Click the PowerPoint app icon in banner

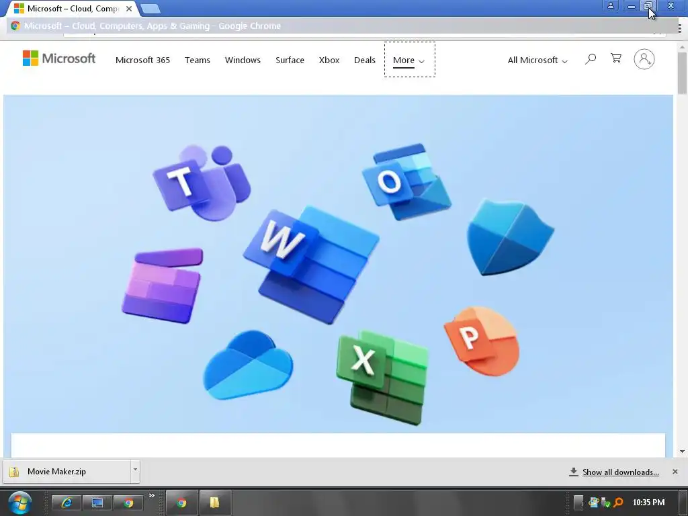tap(482, 341)
